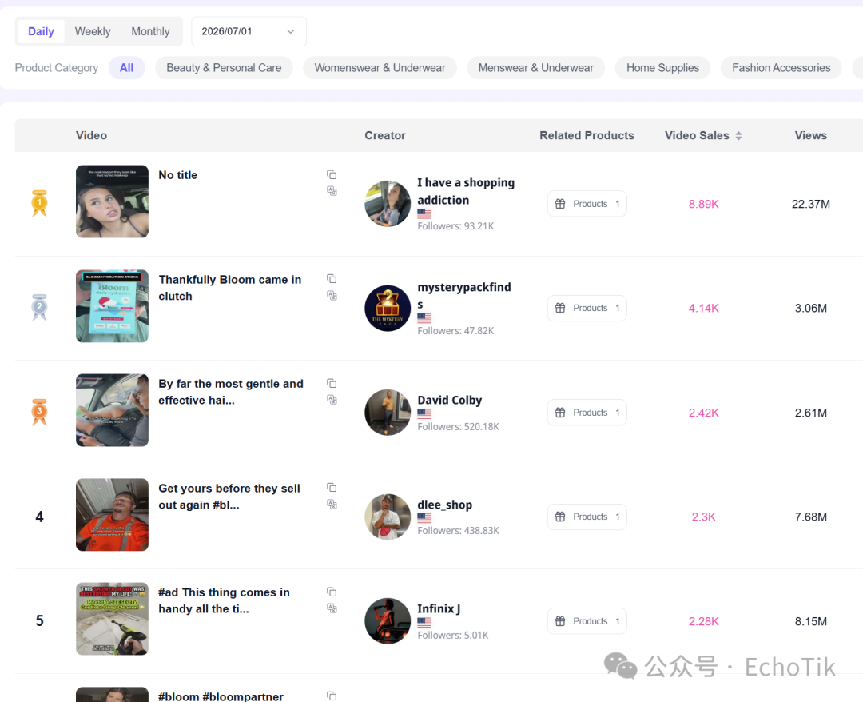This screenshot has width=863, height=702.
Task: Switch to Weekly ranking
Action: 93,31
